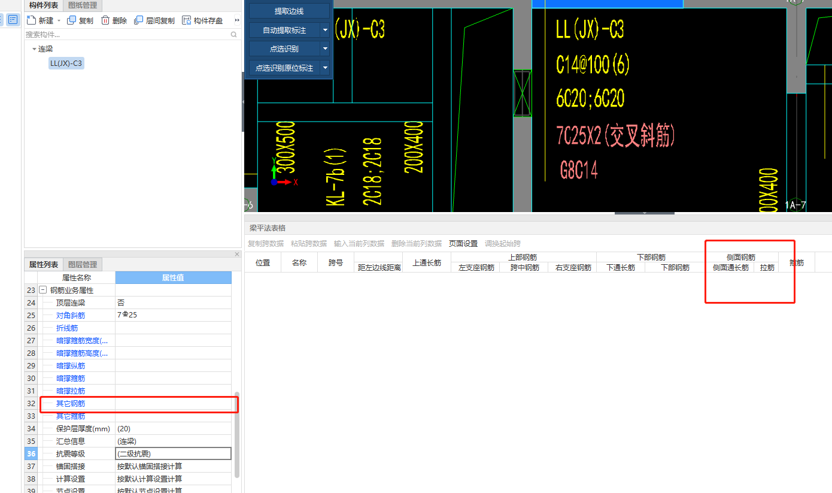Click the 提取边线 button
Viewport: 832px width, 493px height.
coord(289,11)
